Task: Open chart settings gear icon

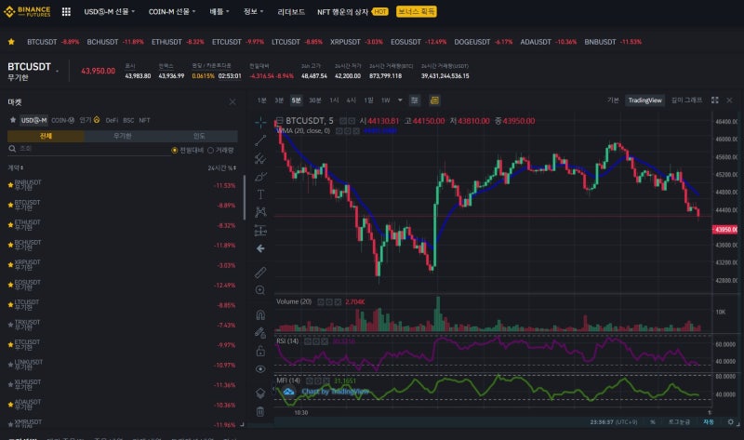Action: pos(730,421)
